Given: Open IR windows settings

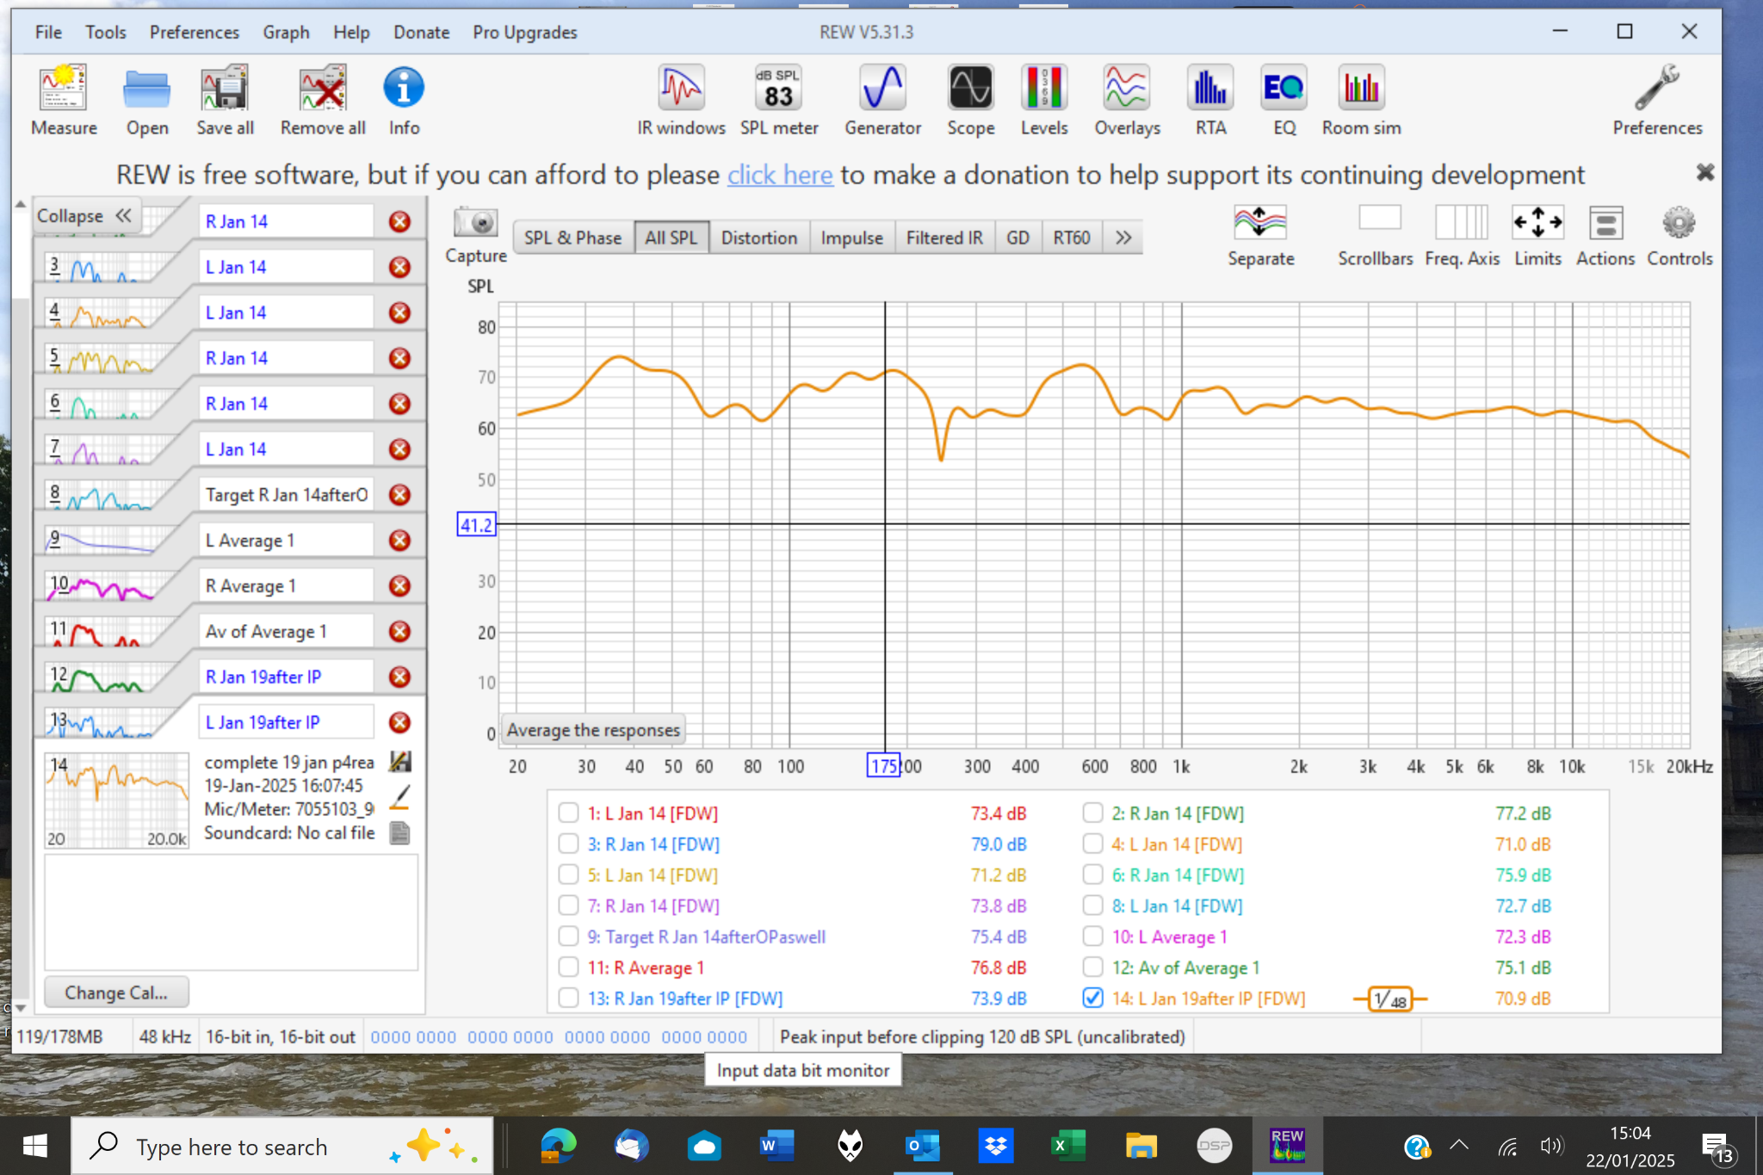Looking at the screenshot, I should pyautogui.click(x=681, y=100).
